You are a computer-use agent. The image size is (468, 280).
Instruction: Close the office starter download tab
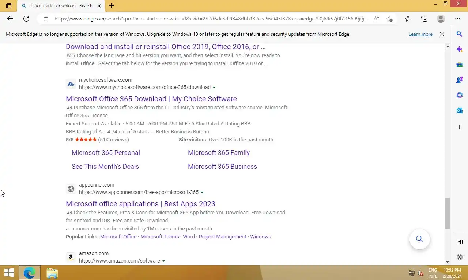click(x=99, y=6)
